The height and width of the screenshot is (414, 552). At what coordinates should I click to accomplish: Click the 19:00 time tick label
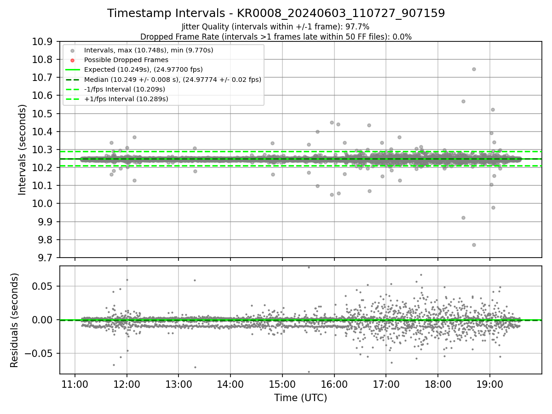pyautogui.click(x=489, y=384)
